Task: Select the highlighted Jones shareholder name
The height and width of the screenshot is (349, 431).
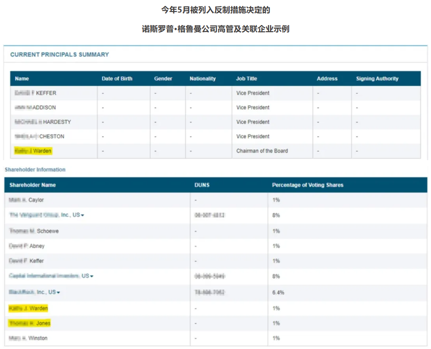Action: click(29, 323)
